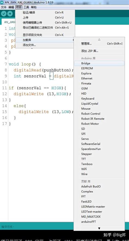Open the 文件 menu

4,7
